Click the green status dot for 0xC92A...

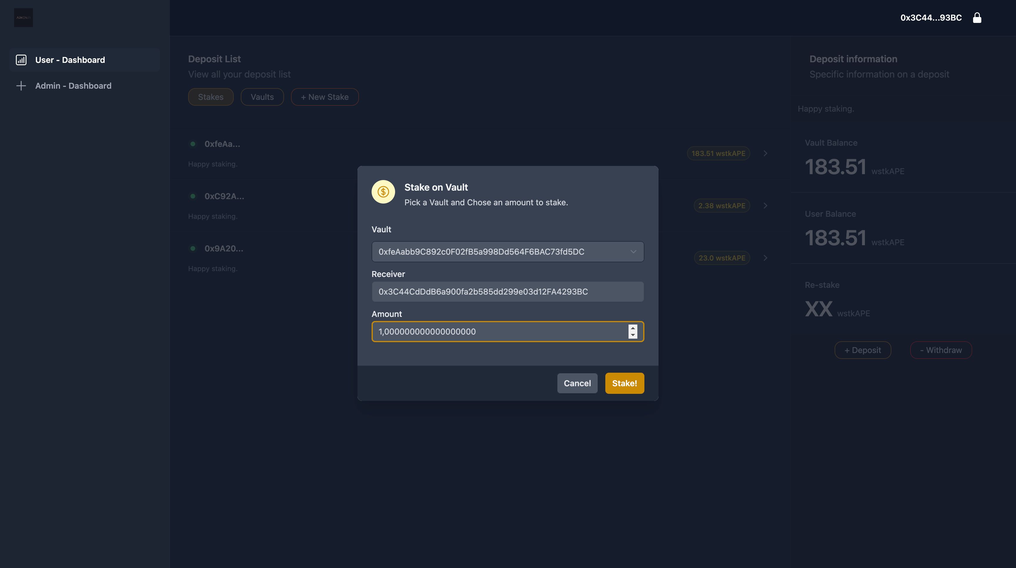point(193,196)
